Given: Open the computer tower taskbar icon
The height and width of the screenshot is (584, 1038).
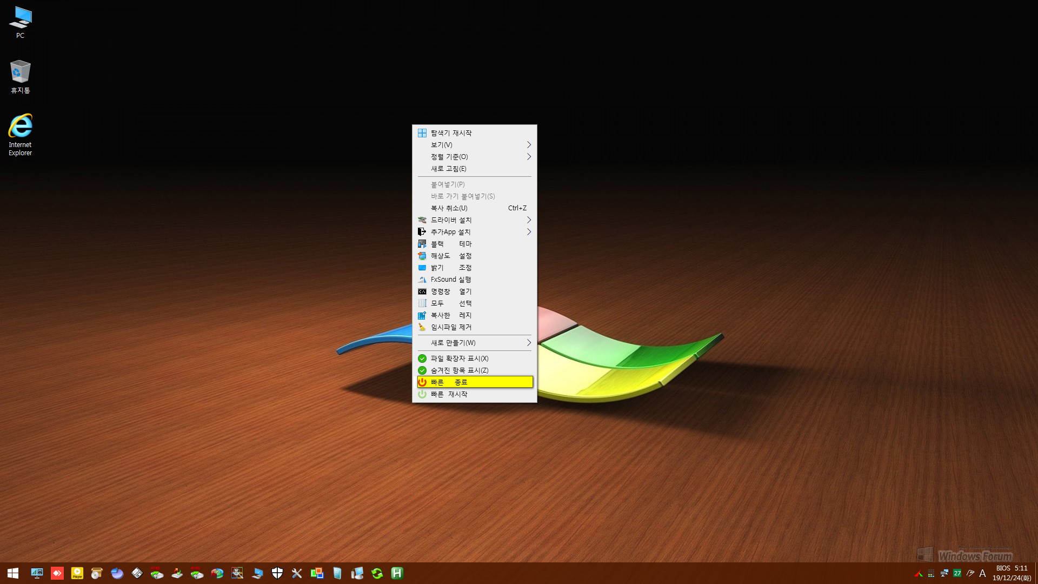Looking at the screenshot, I should (357, 573).
